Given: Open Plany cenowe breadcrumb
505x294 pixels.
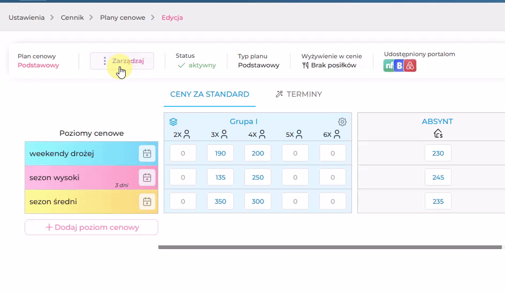Looking at the screenshot, I should 123,18.
